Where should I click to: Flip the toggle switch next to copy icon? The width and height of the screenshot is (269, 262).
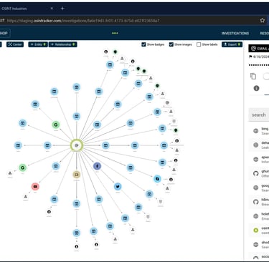pos(266,77)
